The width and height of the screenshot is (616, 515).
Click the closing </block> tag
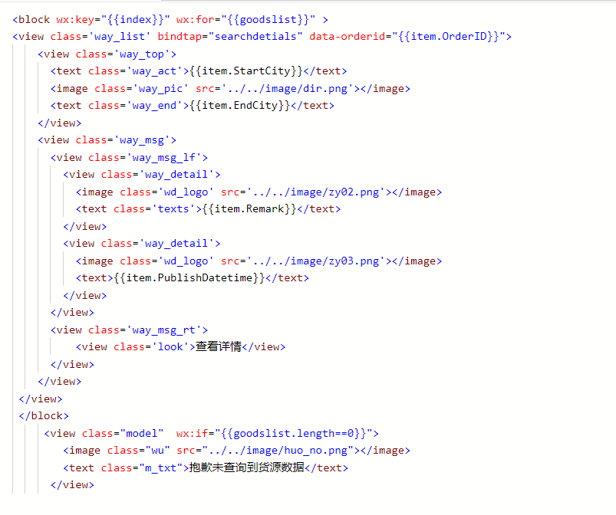click(x=44, y=416)
